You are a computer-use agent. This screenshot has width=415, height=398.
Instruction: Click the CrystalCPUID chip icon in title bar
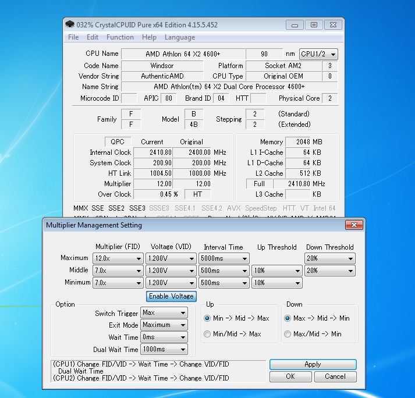(x=70, y=24)
